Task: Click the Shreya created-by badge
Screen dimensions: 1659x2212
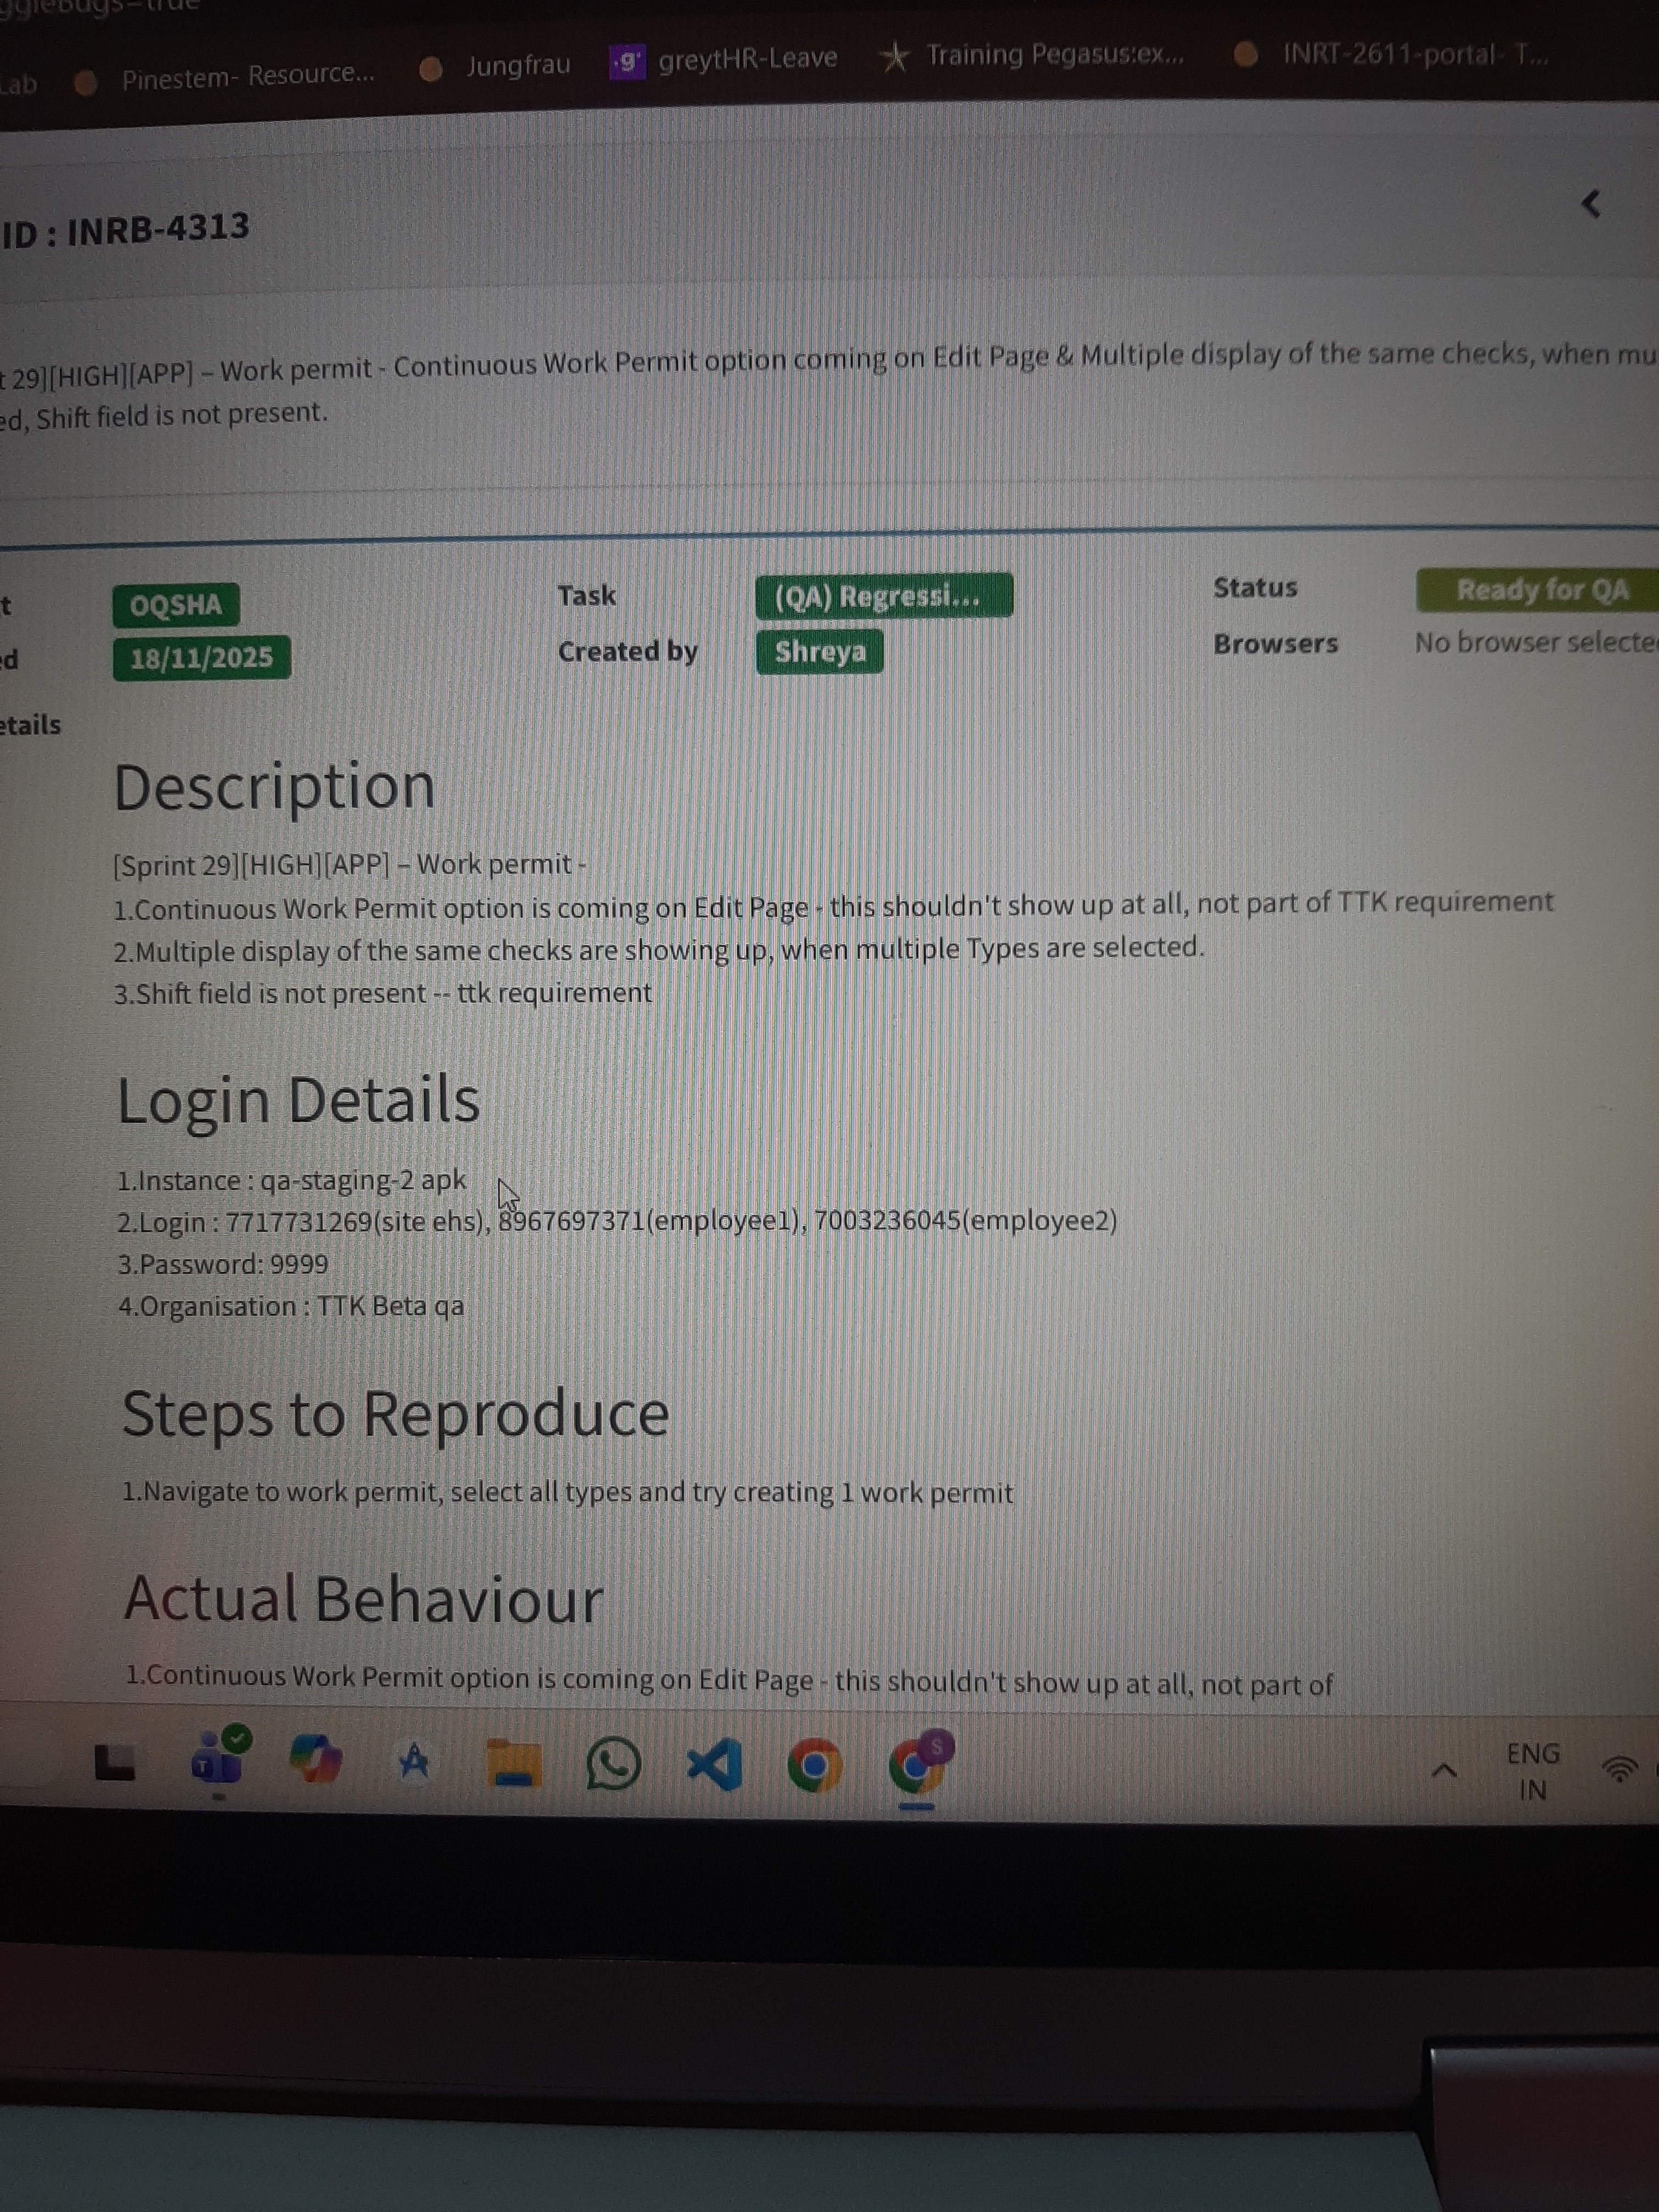Action: [819, 652]
